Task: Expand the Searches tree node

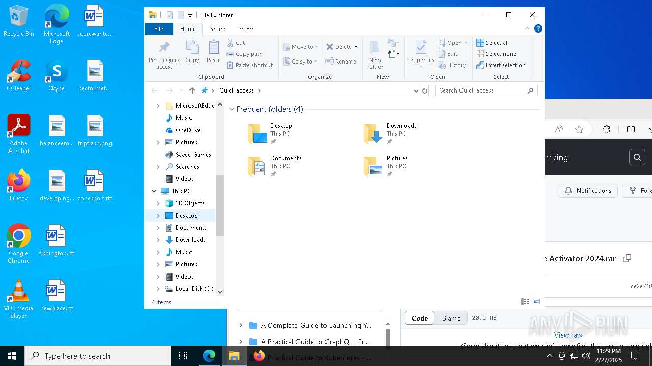Action: 158,167
